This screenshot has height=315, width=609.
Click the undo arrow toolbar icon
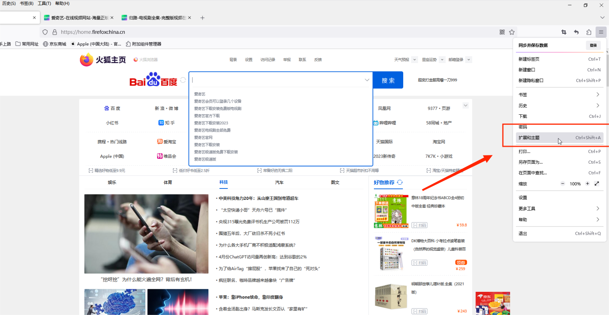(576, 32)
